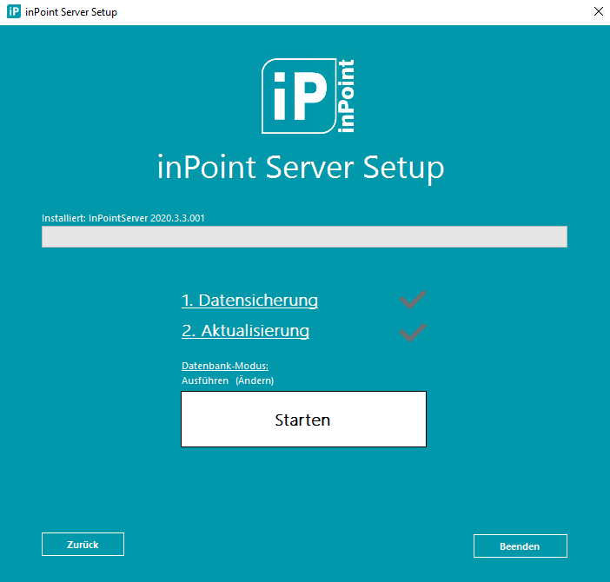The width and height of the screenshot is (610, 582).
Task: Select the installed version text InPointServer 2020.3.3.001
Action: tap(147, 218)
